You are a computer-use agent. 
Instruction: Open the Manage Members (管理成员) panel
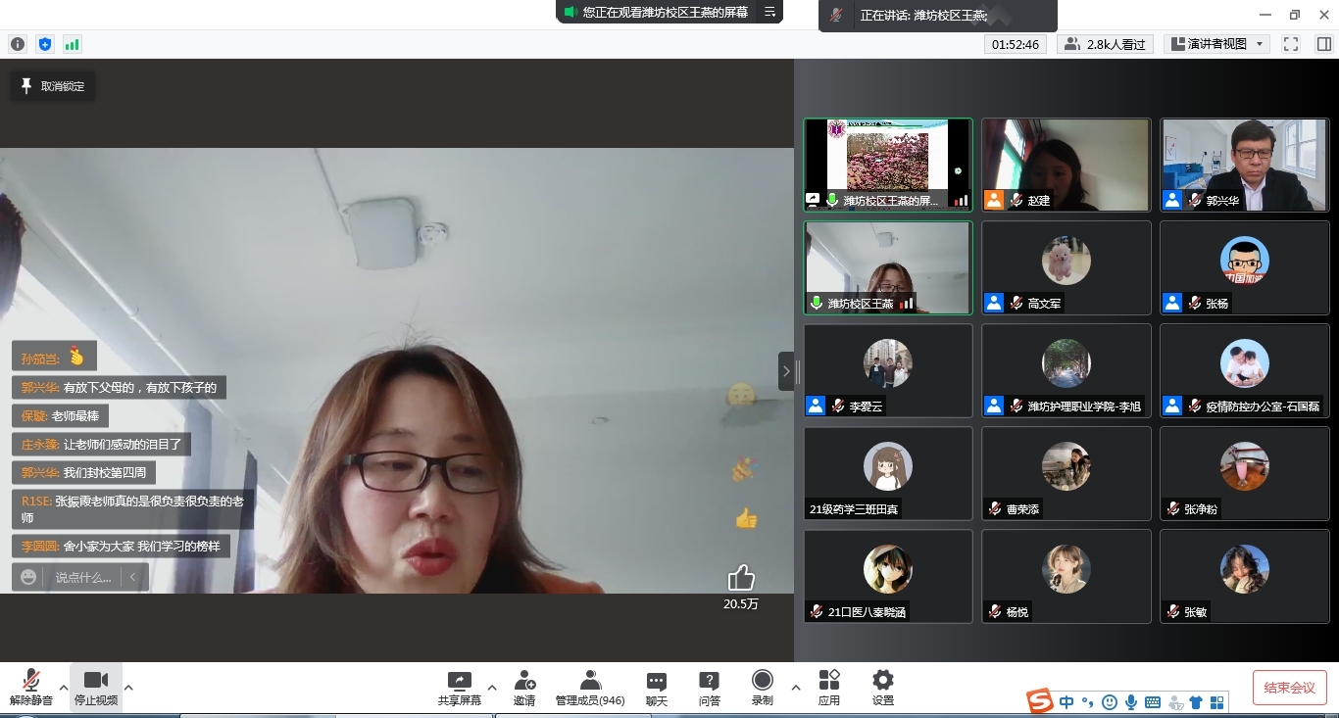(590, 688)
